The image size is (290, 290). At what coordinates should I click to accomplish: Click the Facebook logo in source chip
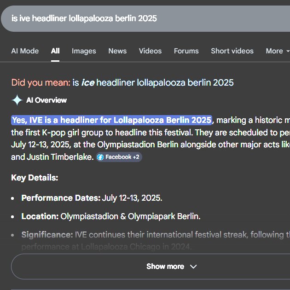tap(100, 157)
